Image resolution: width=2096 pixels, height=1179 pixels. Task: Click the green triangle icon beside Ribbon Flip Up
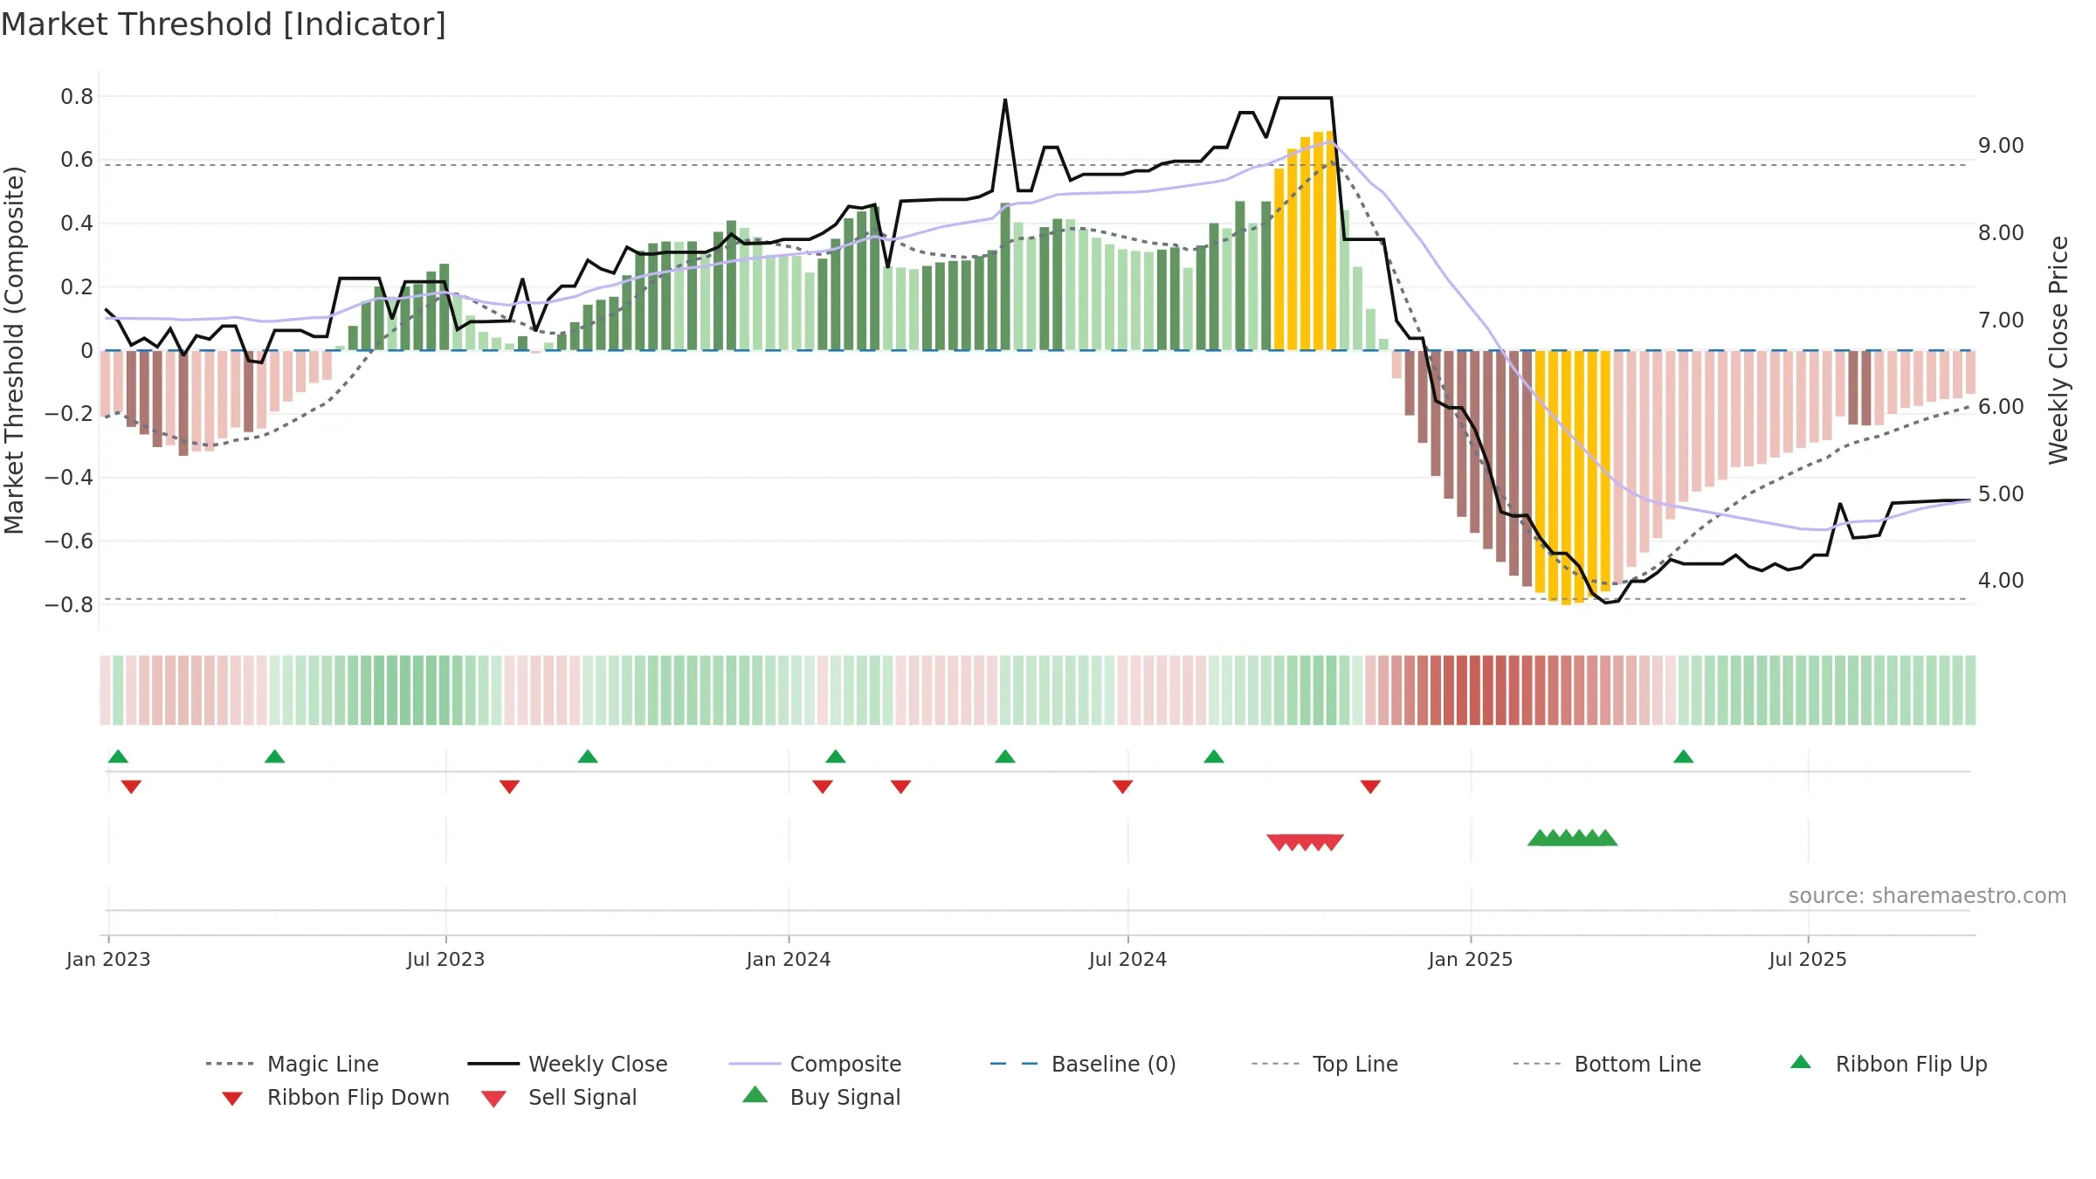click(x=1801, y=1062)
